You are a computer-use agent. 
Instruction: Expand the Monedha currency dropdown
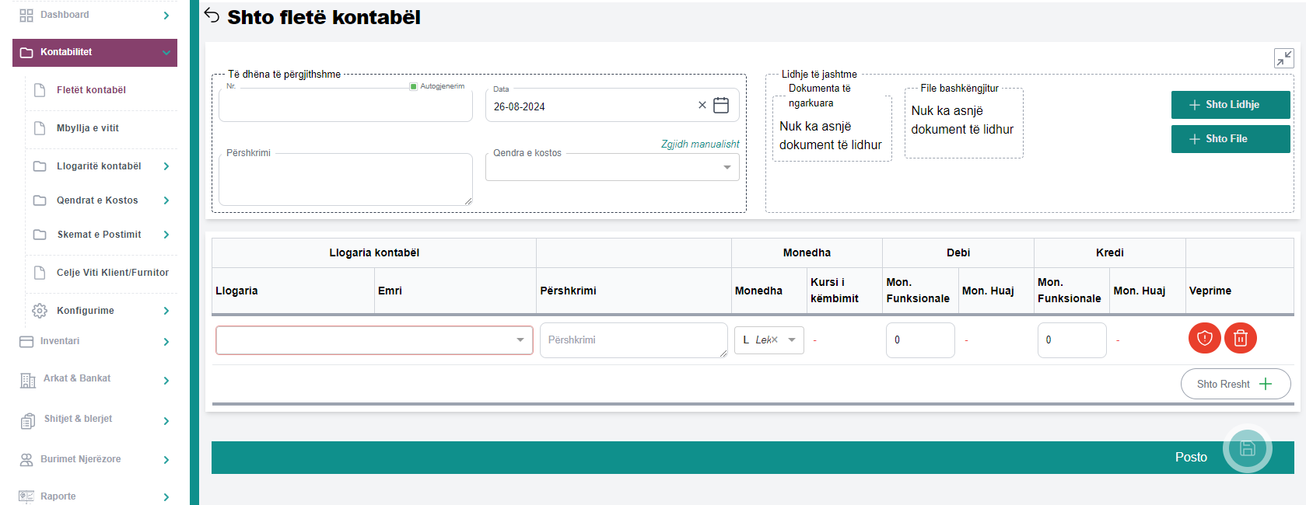[x=792, y=340]
